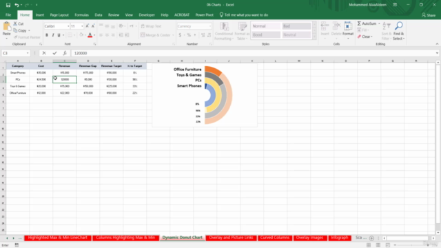The image size is (441, 248).
Task: Click the AutoSum button
Action: [367, 23]
